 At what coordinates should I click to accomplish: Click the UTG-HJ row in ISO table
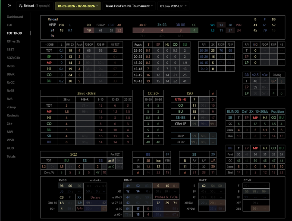181,100
